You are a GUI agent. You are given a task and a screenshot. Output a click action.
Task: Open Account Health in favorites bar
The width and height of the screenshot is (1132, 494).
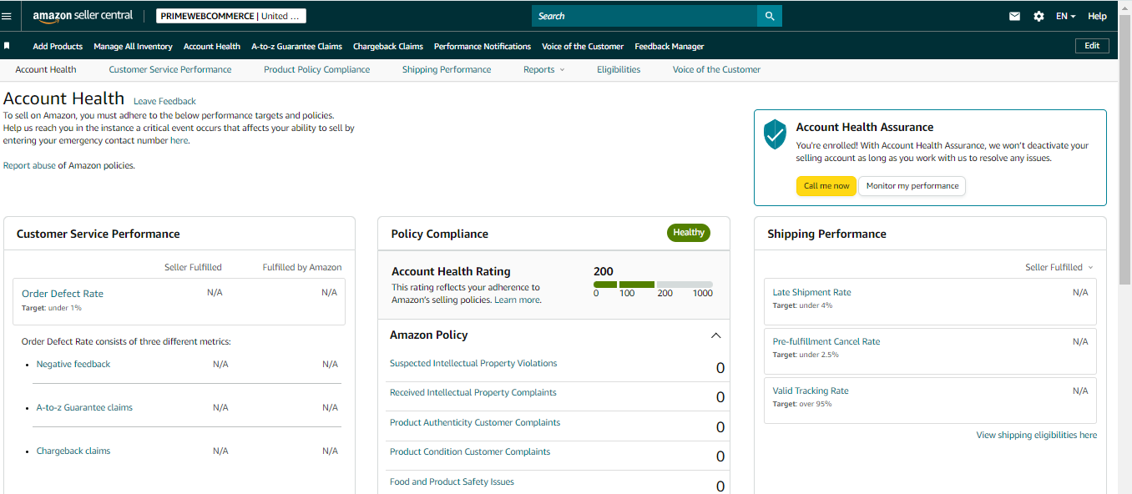tap(212, 47)
